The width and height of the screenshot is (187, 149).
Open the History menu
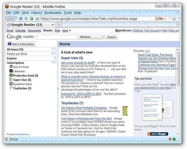37,13
